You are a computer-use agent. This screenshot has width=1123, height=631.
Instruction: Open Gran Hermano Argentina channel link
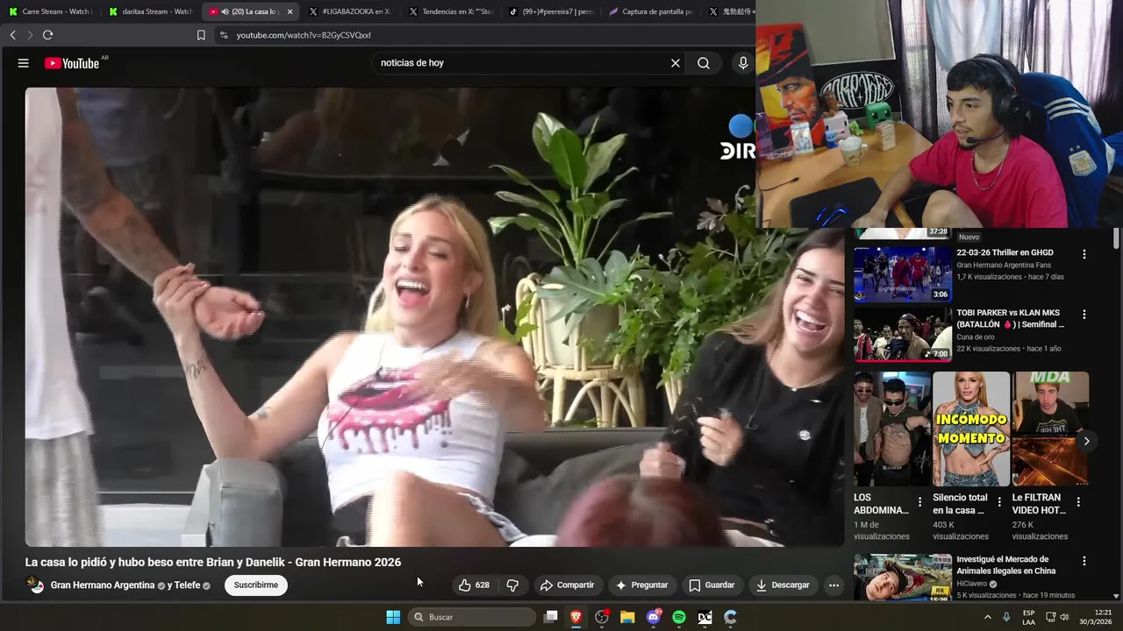click(x=103, y=585)
